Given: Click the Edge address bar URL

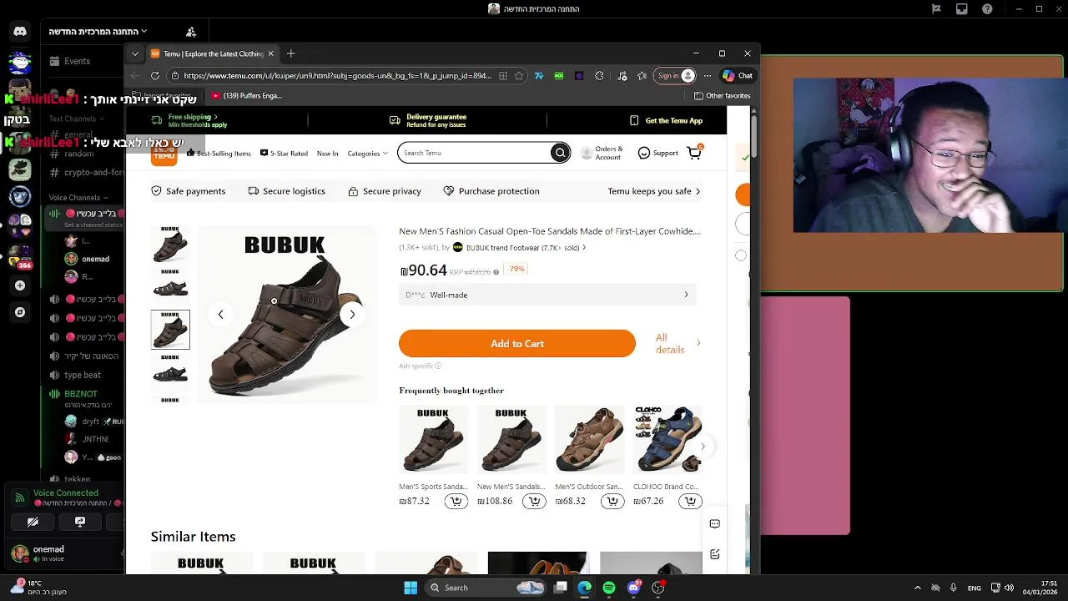Looking at the screenshot, I should 337,75.
